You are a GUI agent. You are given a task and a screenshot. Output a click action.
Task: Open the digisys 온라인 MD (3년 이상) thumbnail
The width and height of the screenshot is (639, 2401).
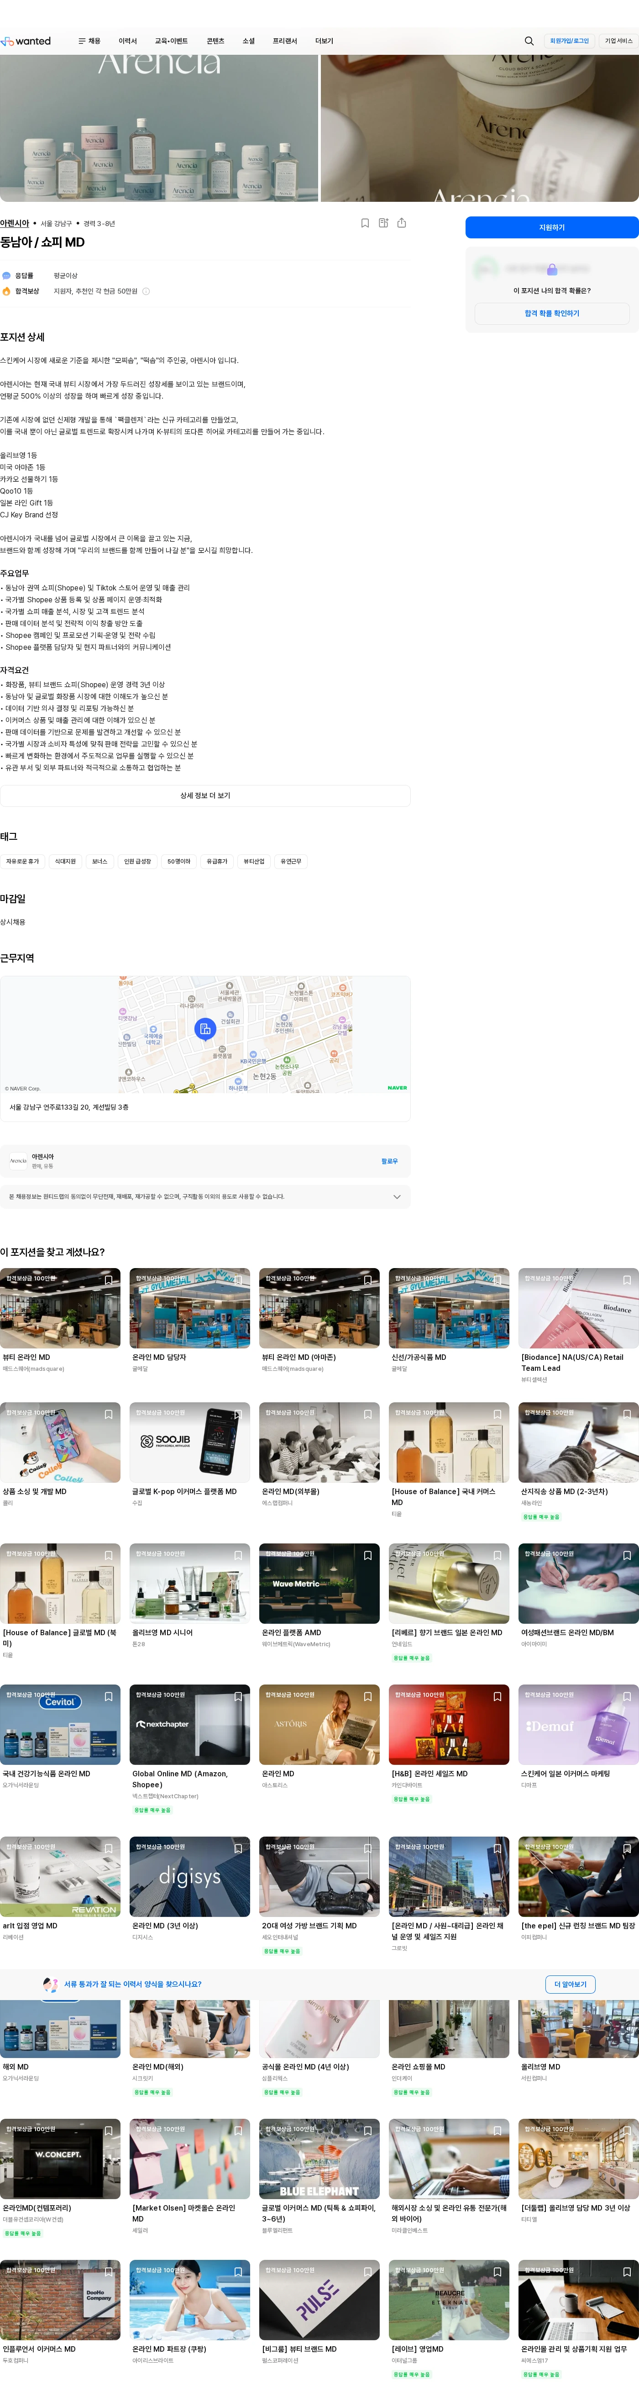[190, 1876]
